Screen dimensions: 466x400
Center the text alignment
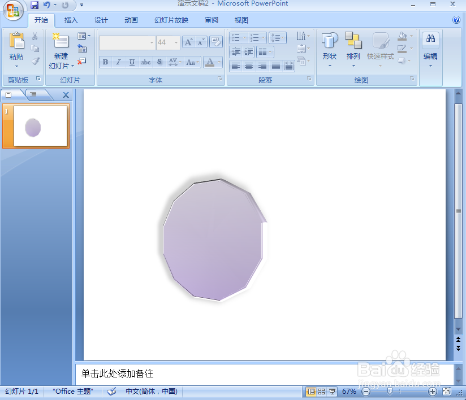tap(249, 66)
